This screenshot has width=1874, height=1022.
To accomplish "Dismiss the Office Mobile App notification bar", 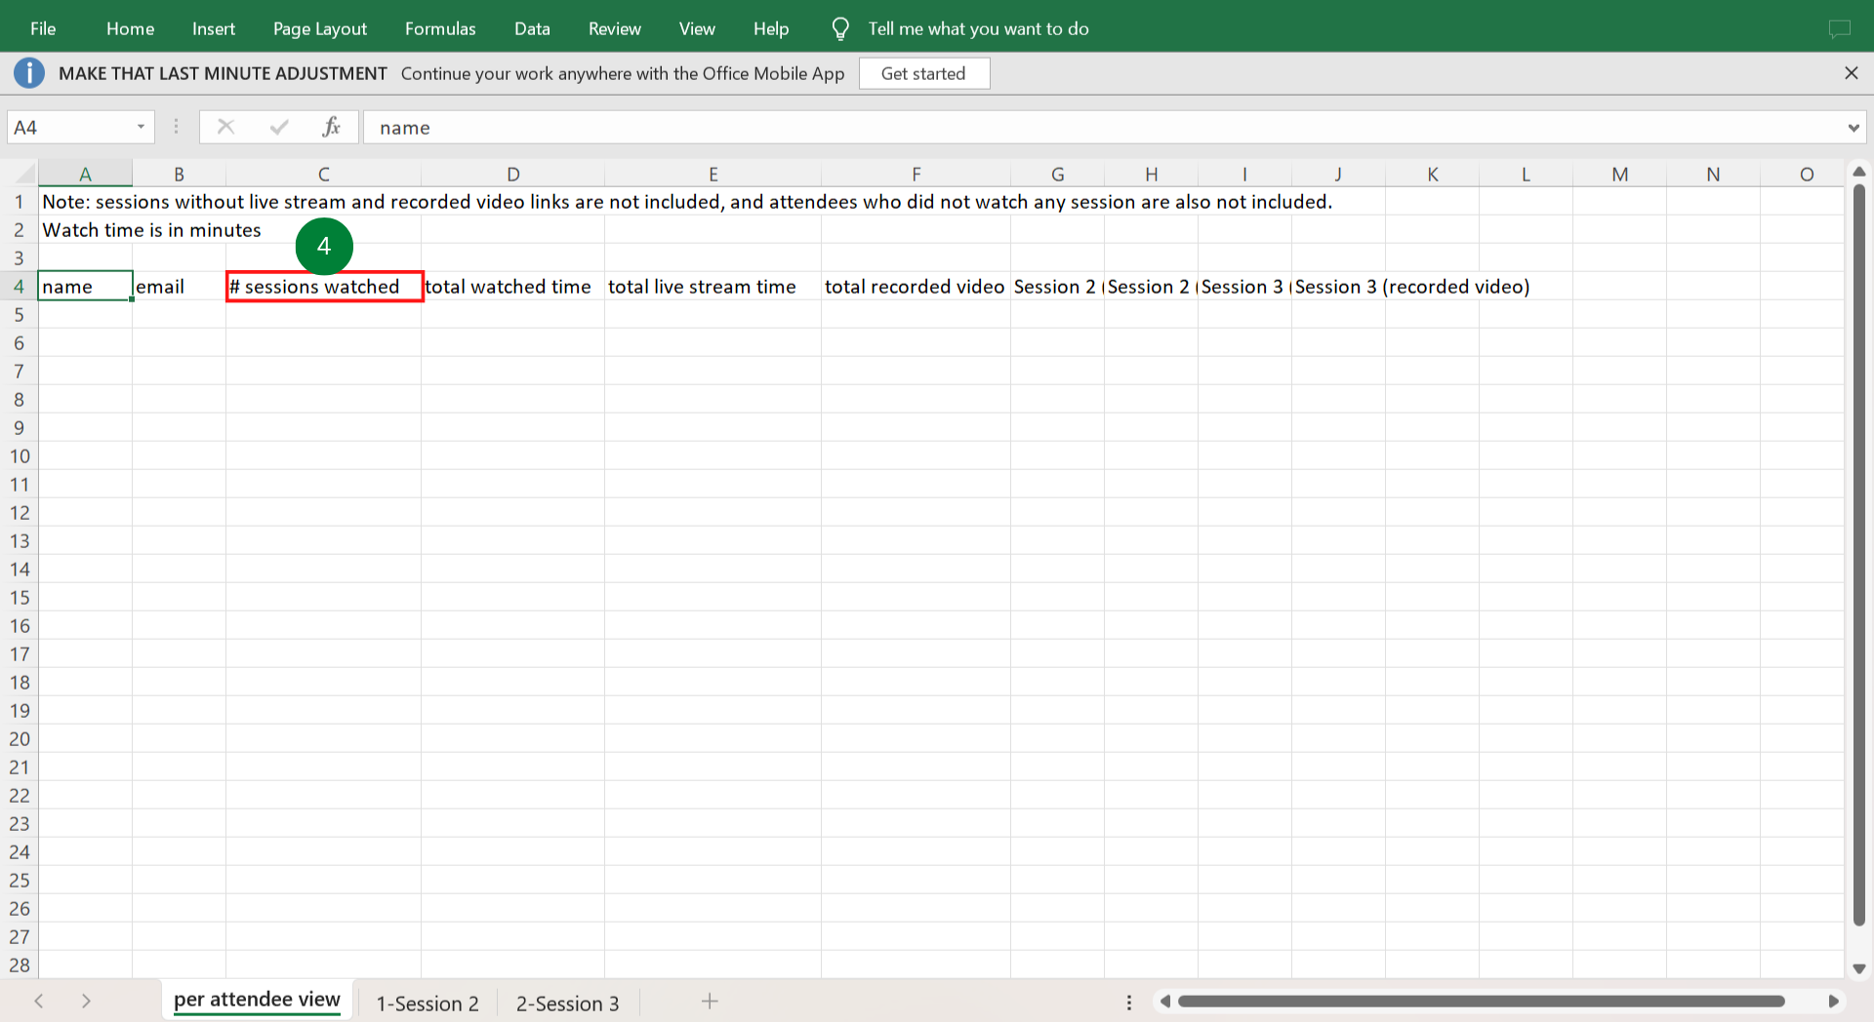I will pyautogui.click(x=1851, y=73).
